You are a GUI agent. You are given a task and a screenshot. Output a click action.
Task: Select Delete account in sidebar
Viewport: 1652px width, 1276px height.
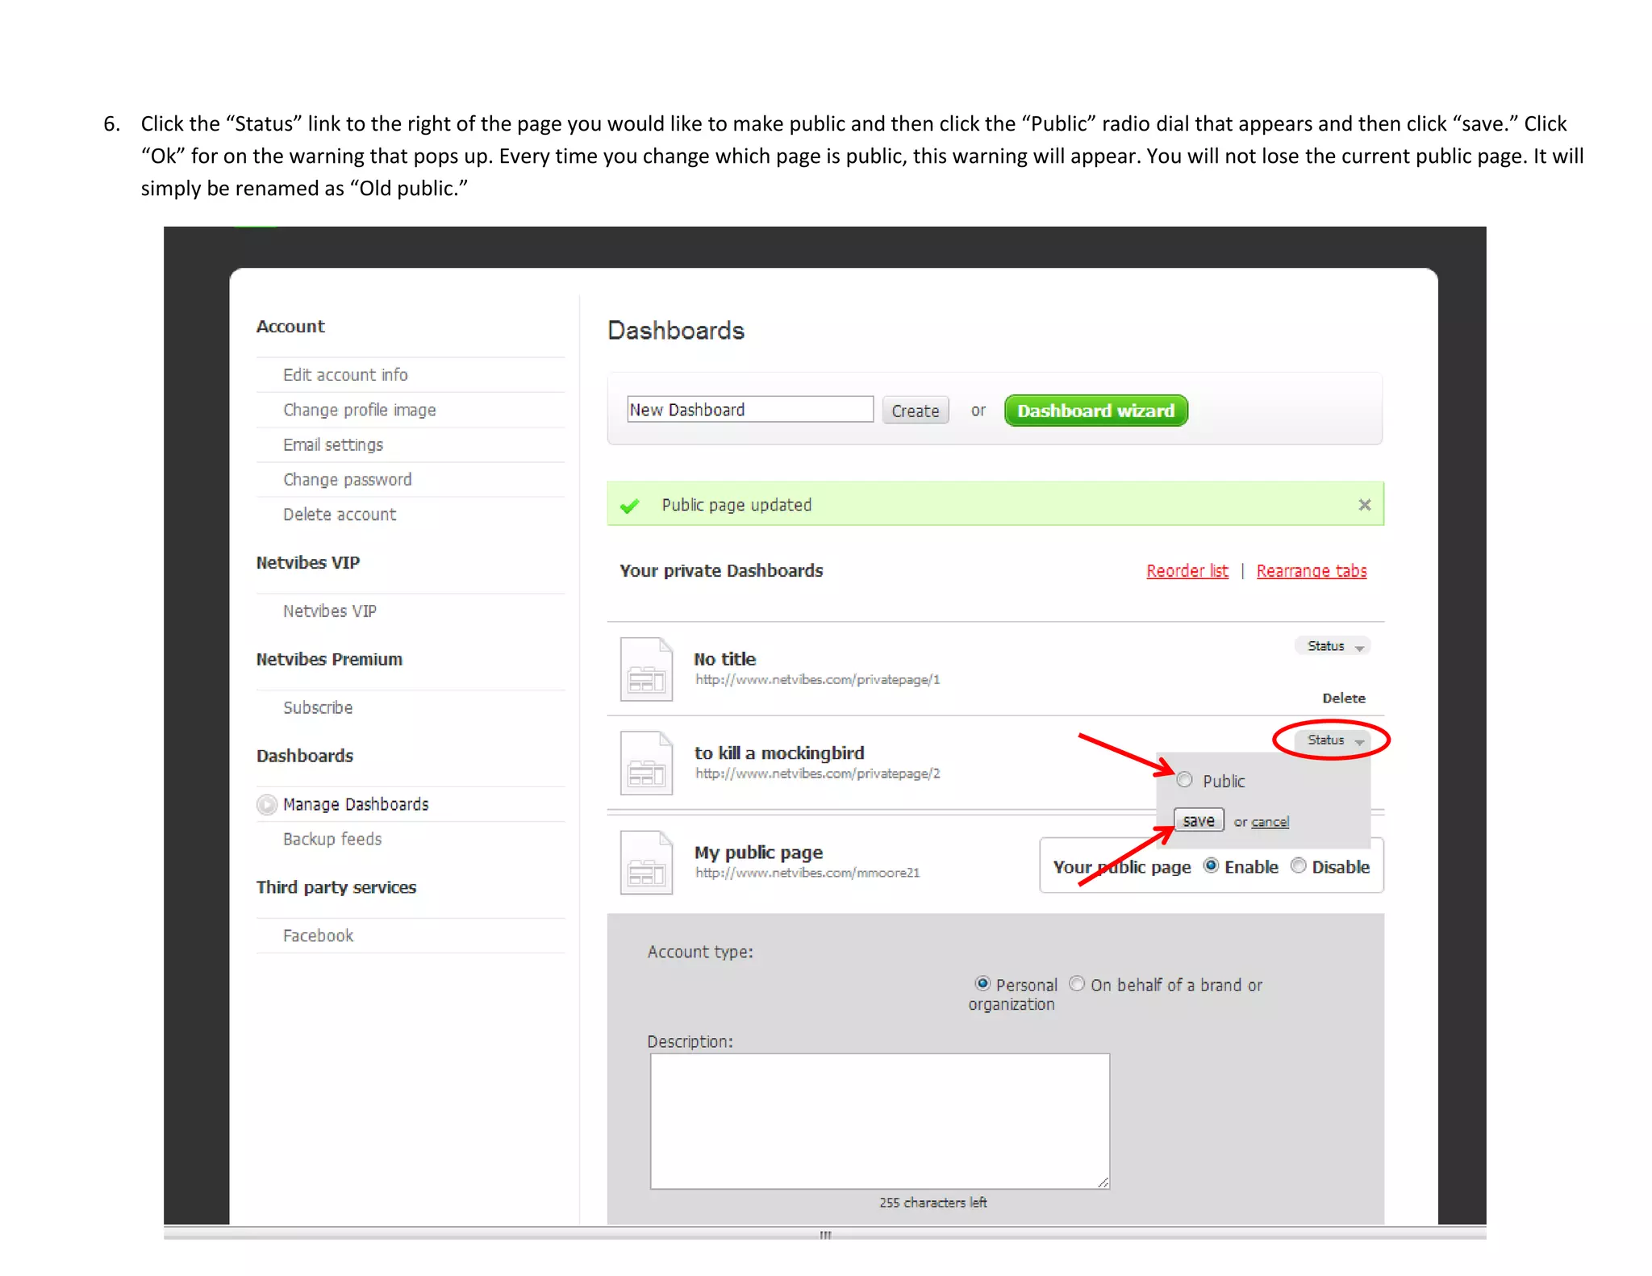tap(339, 515)
